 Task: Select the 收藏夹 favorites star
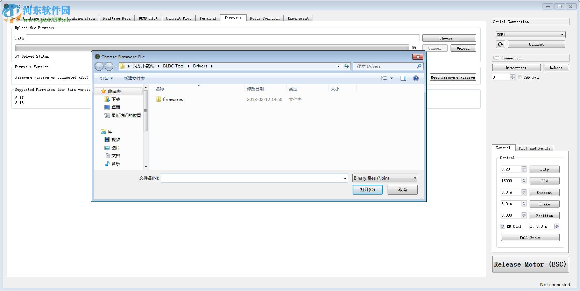click(x=103, y=91)
